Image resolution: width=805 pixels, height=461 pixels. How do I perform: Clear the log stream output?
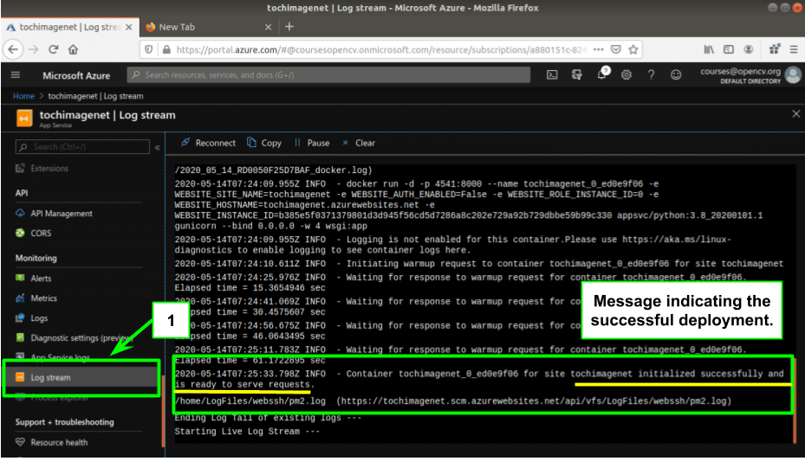coord(359,143)
